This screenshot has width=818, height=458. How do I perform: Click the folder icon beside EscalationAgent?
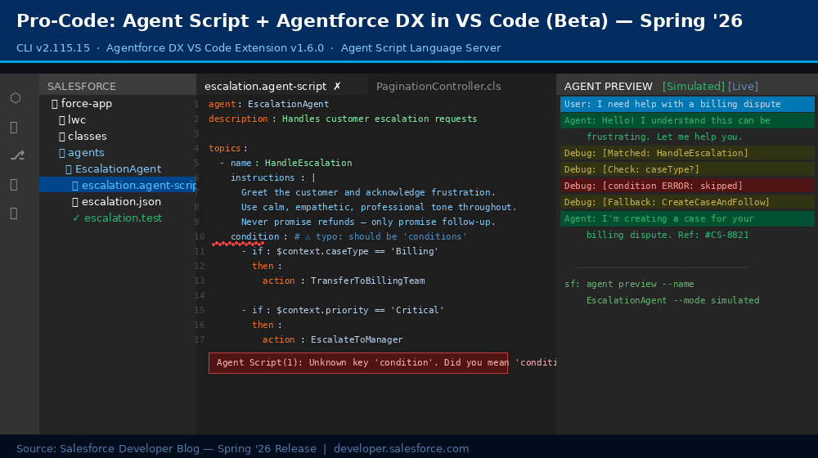pos(69,169)
